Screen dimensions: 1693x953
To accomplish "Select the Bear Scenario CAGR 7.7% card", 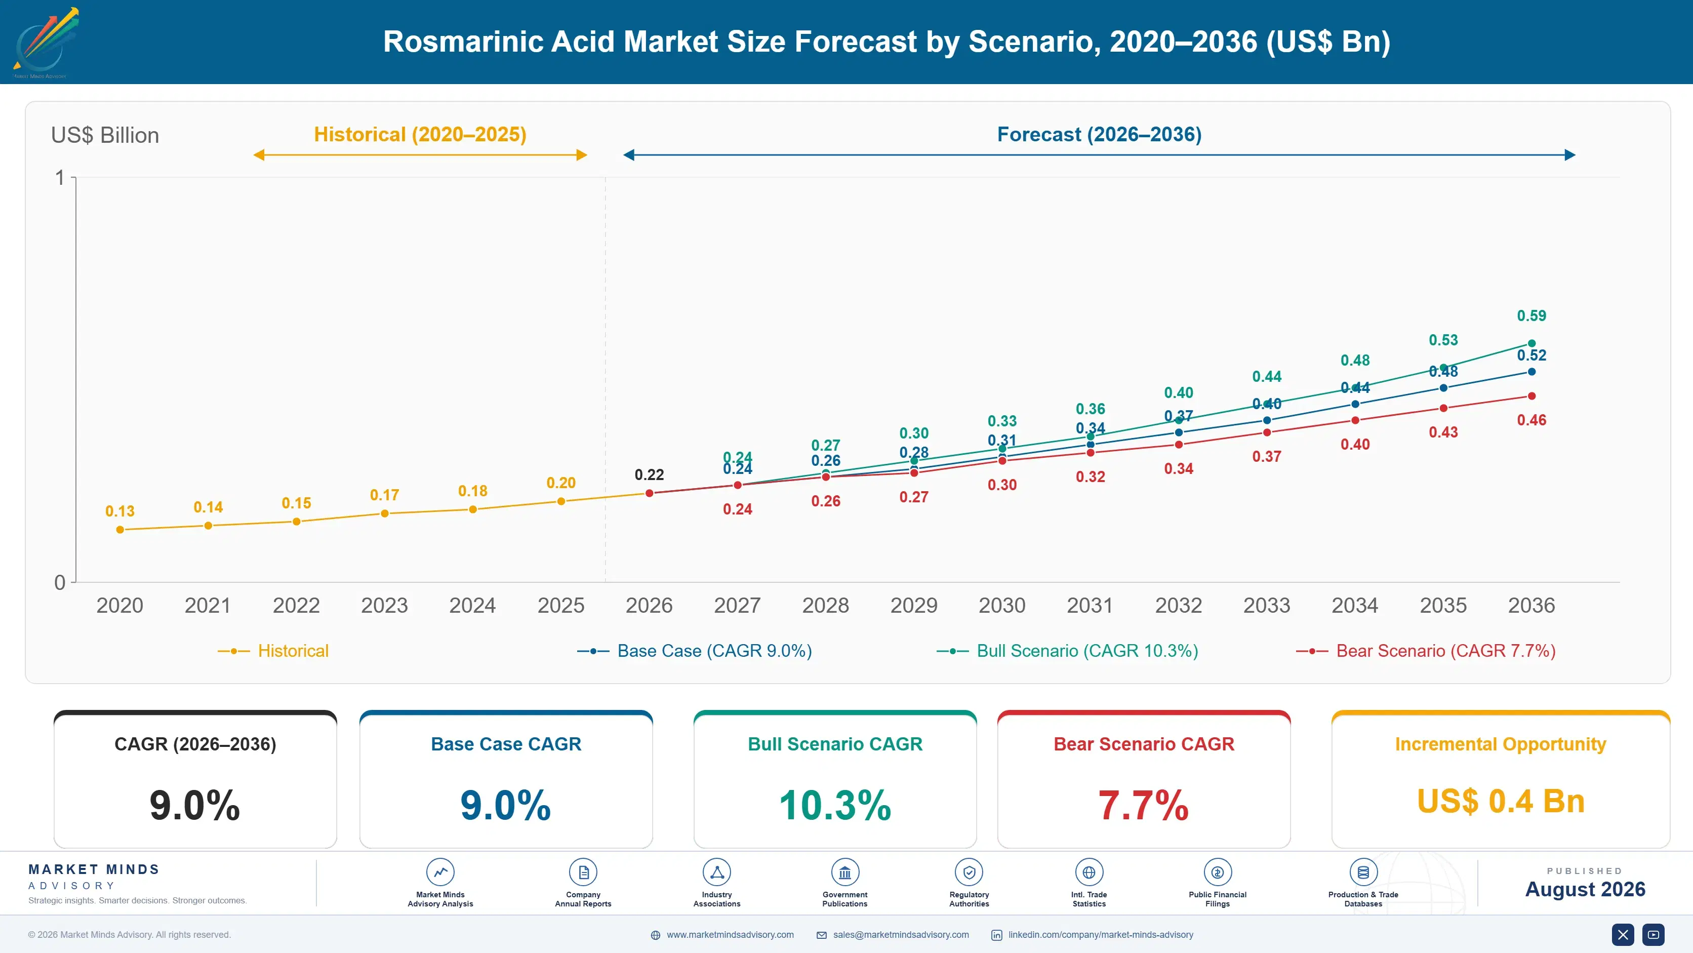I will coord(1144,779).
